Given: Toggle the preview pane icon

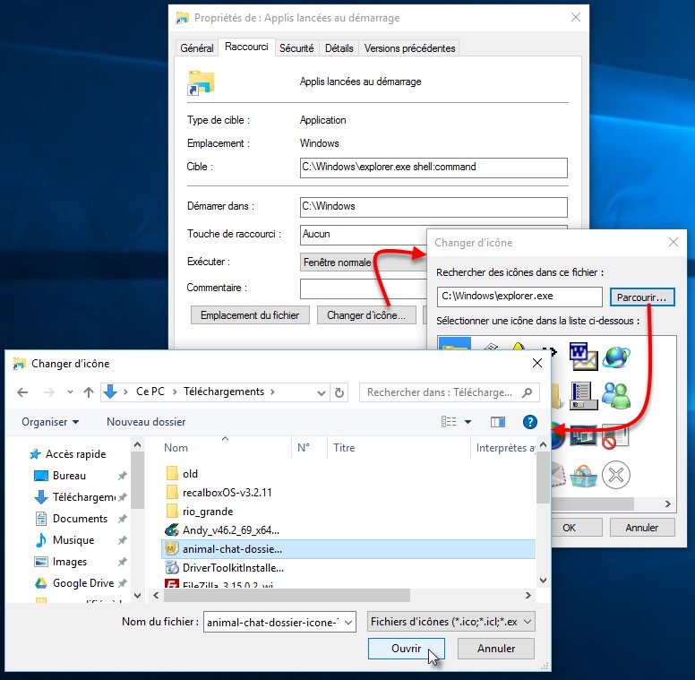Looking at the screenshot, I should [x=498, y=421].
